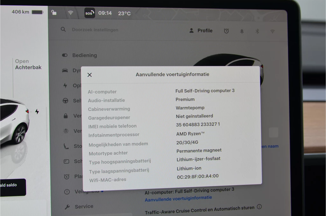Select the Cabineverwarming label

tap(109, 109)
